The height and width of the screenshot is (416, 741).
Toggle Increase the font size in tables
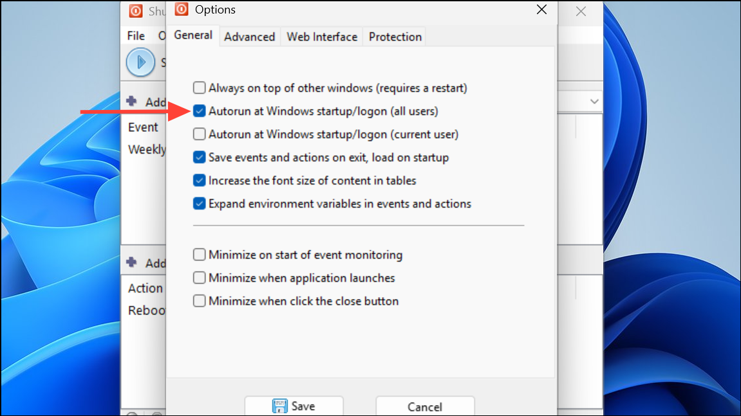pos(200,181)
